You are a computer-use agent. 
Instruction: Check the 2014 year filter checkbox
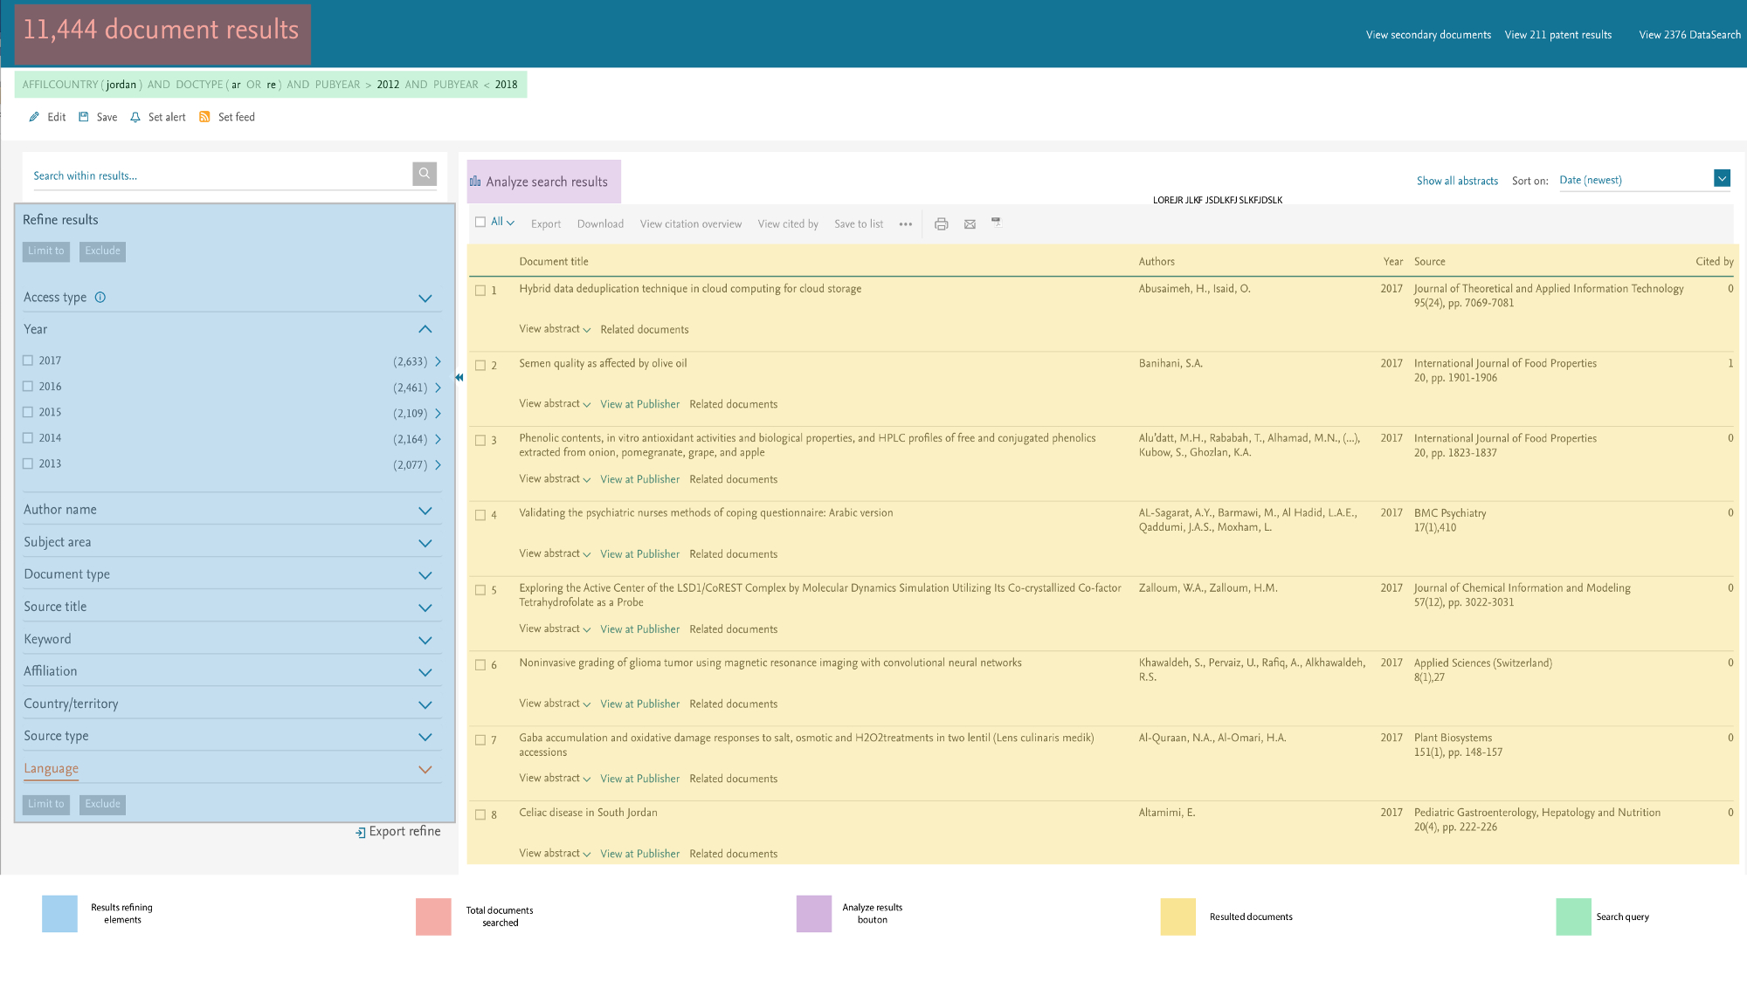[x=28, y=438]
